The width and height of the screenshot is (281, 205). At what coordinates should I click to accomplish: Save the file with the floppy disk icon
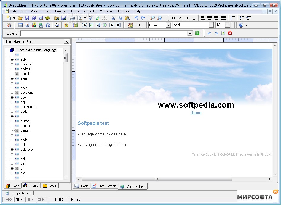27,18
